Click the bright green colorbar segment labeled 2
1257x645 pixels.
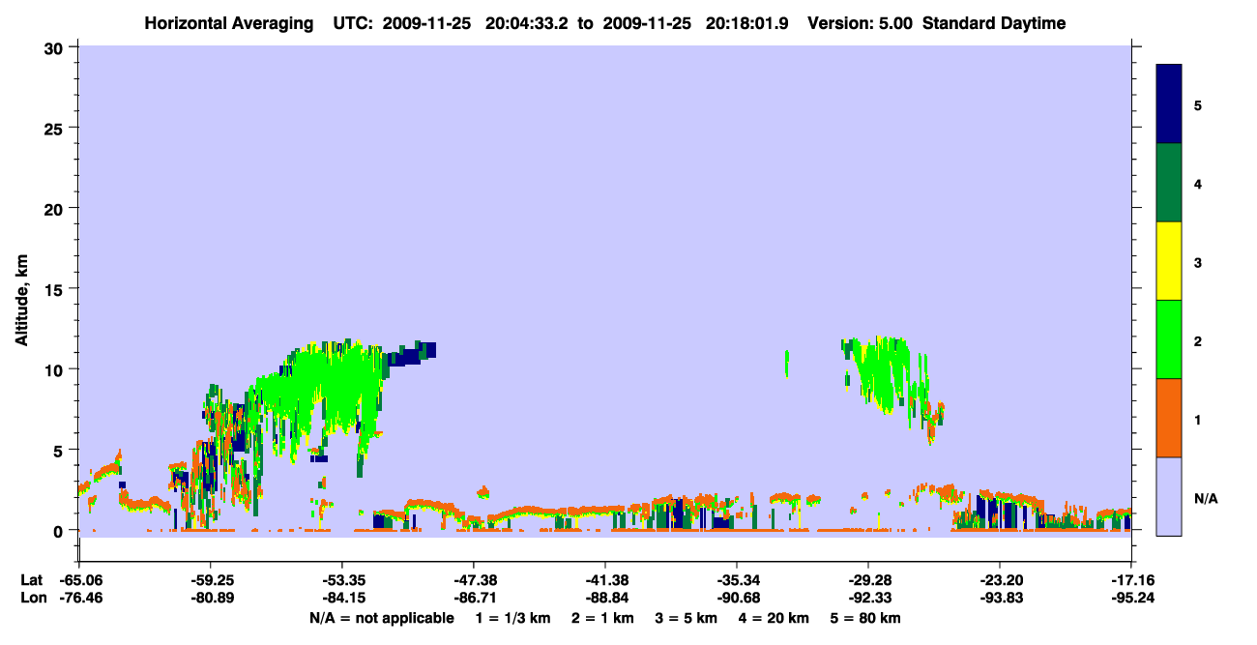pos(1169,339)
